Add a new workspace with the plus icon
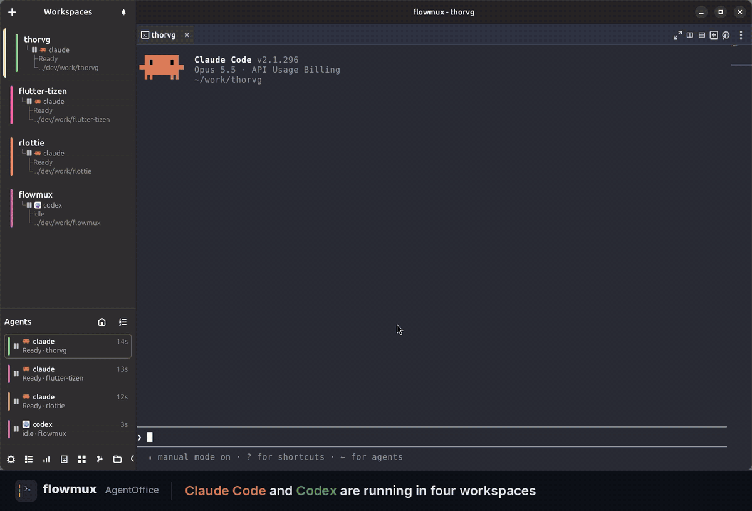Viewport: 752px width, 511px height. (x=12, y=12)
